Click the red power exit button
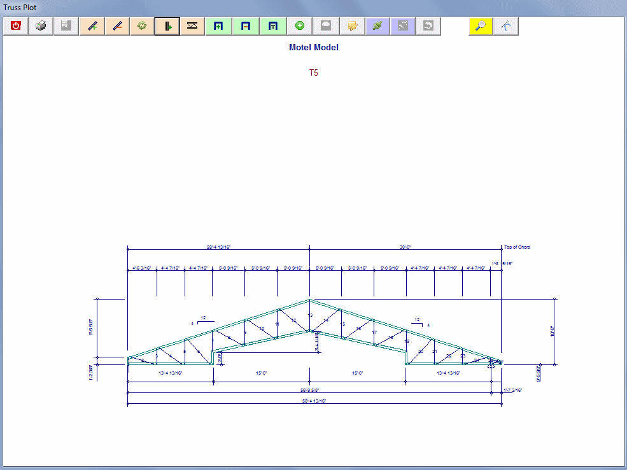The width and height of the screenshot is (627, 470). 16,26
